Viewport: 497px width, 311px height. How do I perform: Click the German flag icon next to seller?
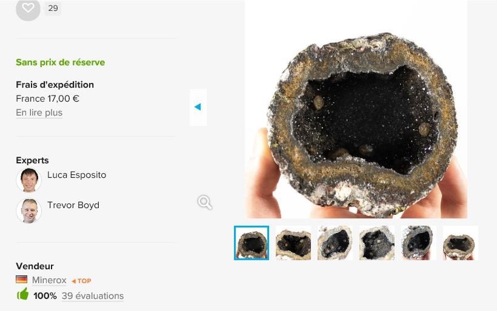click(x=22, y=280)
